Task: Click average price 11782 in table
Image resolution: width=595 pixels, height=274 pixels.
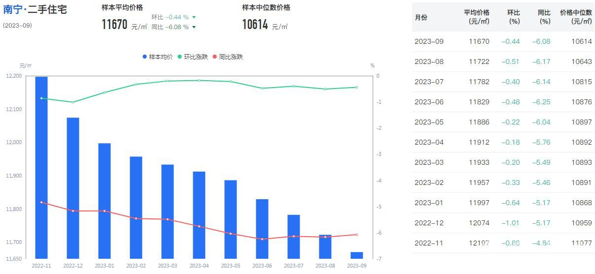Action: 479,82
